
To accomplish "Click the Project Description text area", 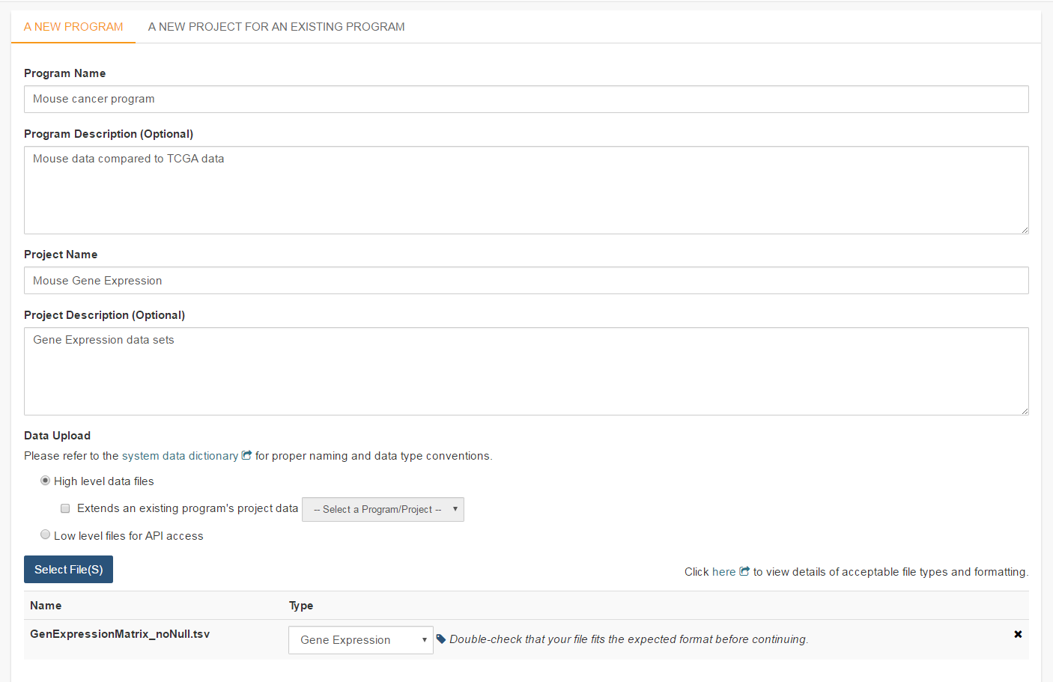I will [526, 371].
